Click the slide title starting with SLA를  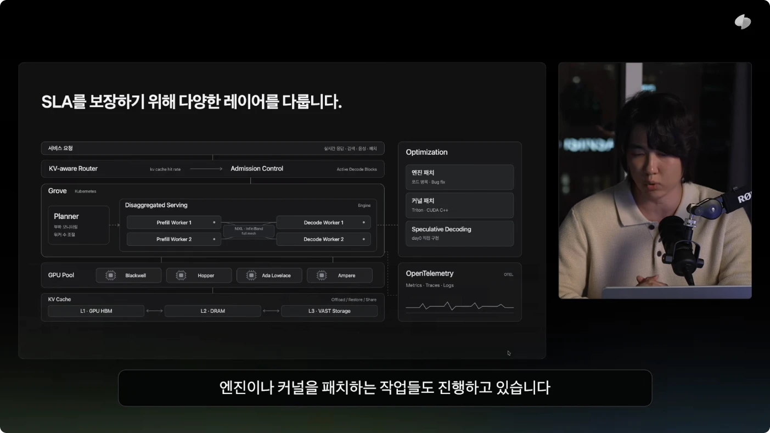click(x=192, y=102)
